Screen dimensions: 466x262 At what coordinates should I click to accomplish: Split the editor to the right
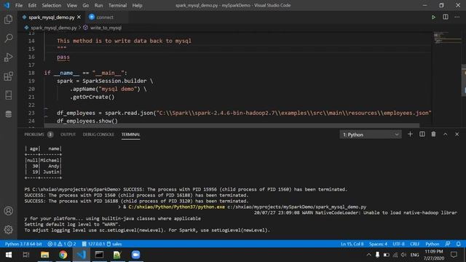pos(446,17)
